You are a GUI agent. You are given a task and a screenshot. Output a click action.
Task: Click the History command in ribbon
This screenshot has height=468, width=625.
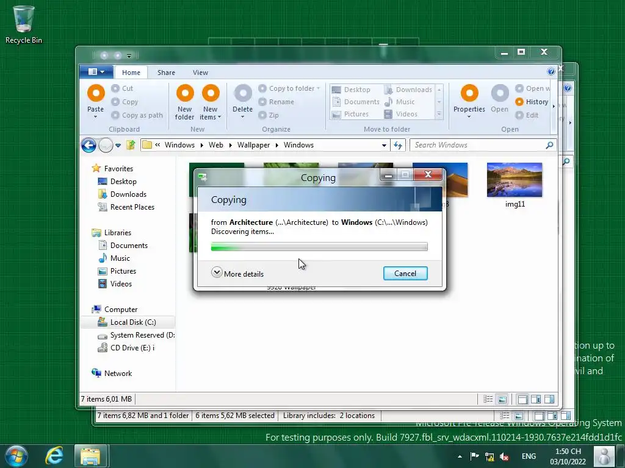coord(532,102)
